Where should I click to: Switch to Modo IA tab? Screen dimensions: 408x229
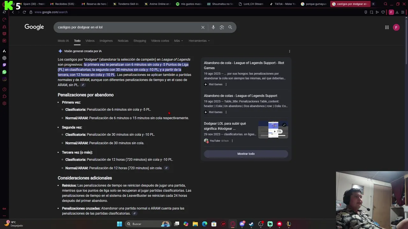63,41
